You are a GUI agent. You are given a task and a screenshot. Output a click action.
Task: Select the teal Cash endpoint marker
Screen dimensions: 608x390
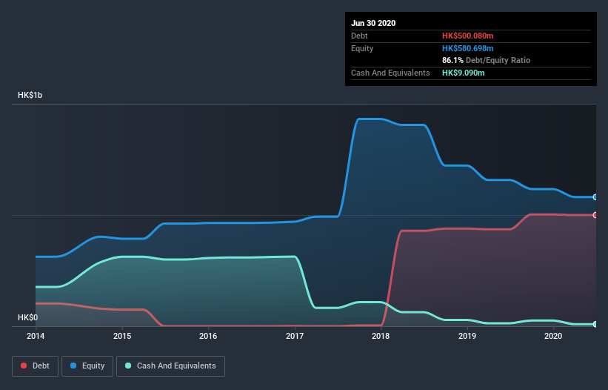click(x=595, y=324)
